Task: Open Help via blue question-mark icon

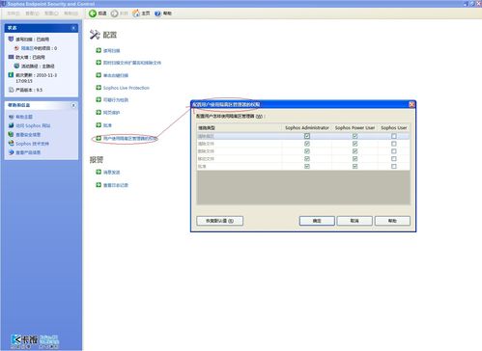Action: pyautogui.click(x=157, y=13)
